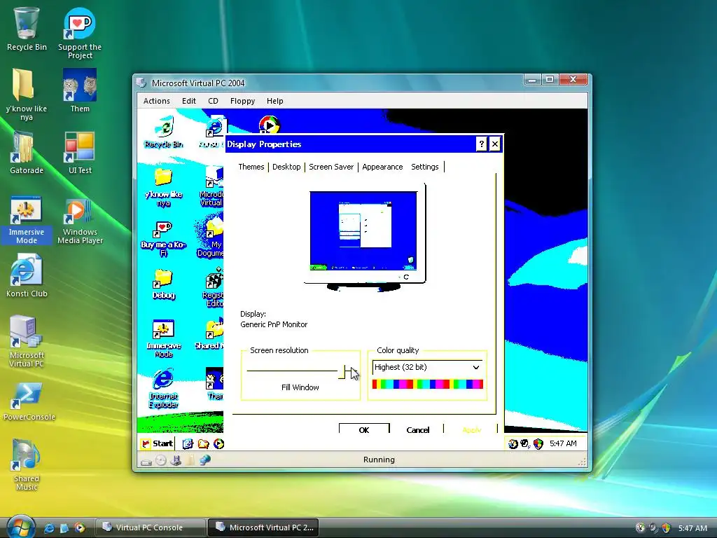Click network adapter icon in Virtual PC status bar
This screenshot has height=538, width=717.
[x=204, y=460]
